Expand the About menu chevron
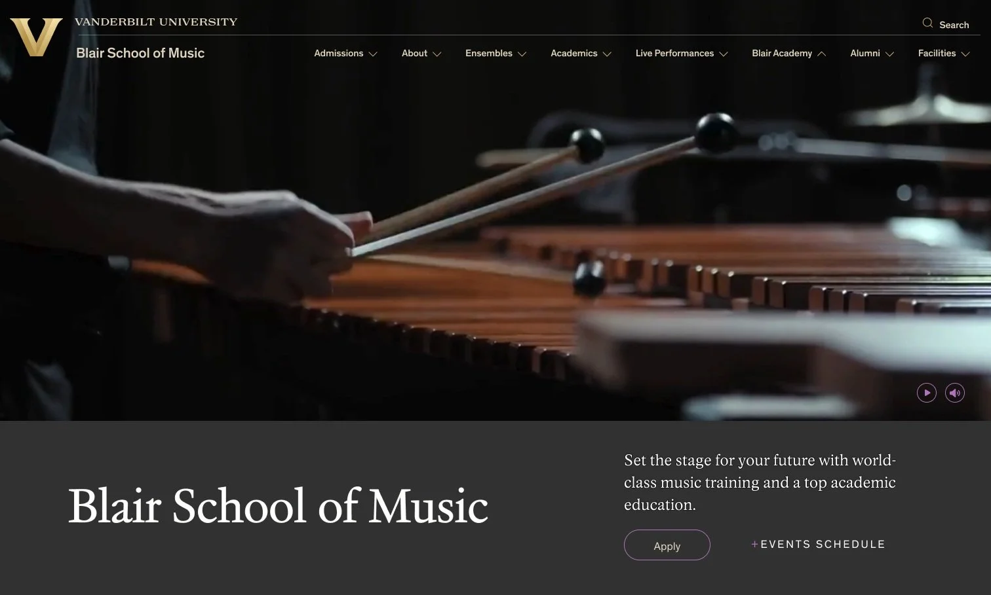The height and width of the screenshot is (595, 991). pyautogui.click(x=437, y=54)
